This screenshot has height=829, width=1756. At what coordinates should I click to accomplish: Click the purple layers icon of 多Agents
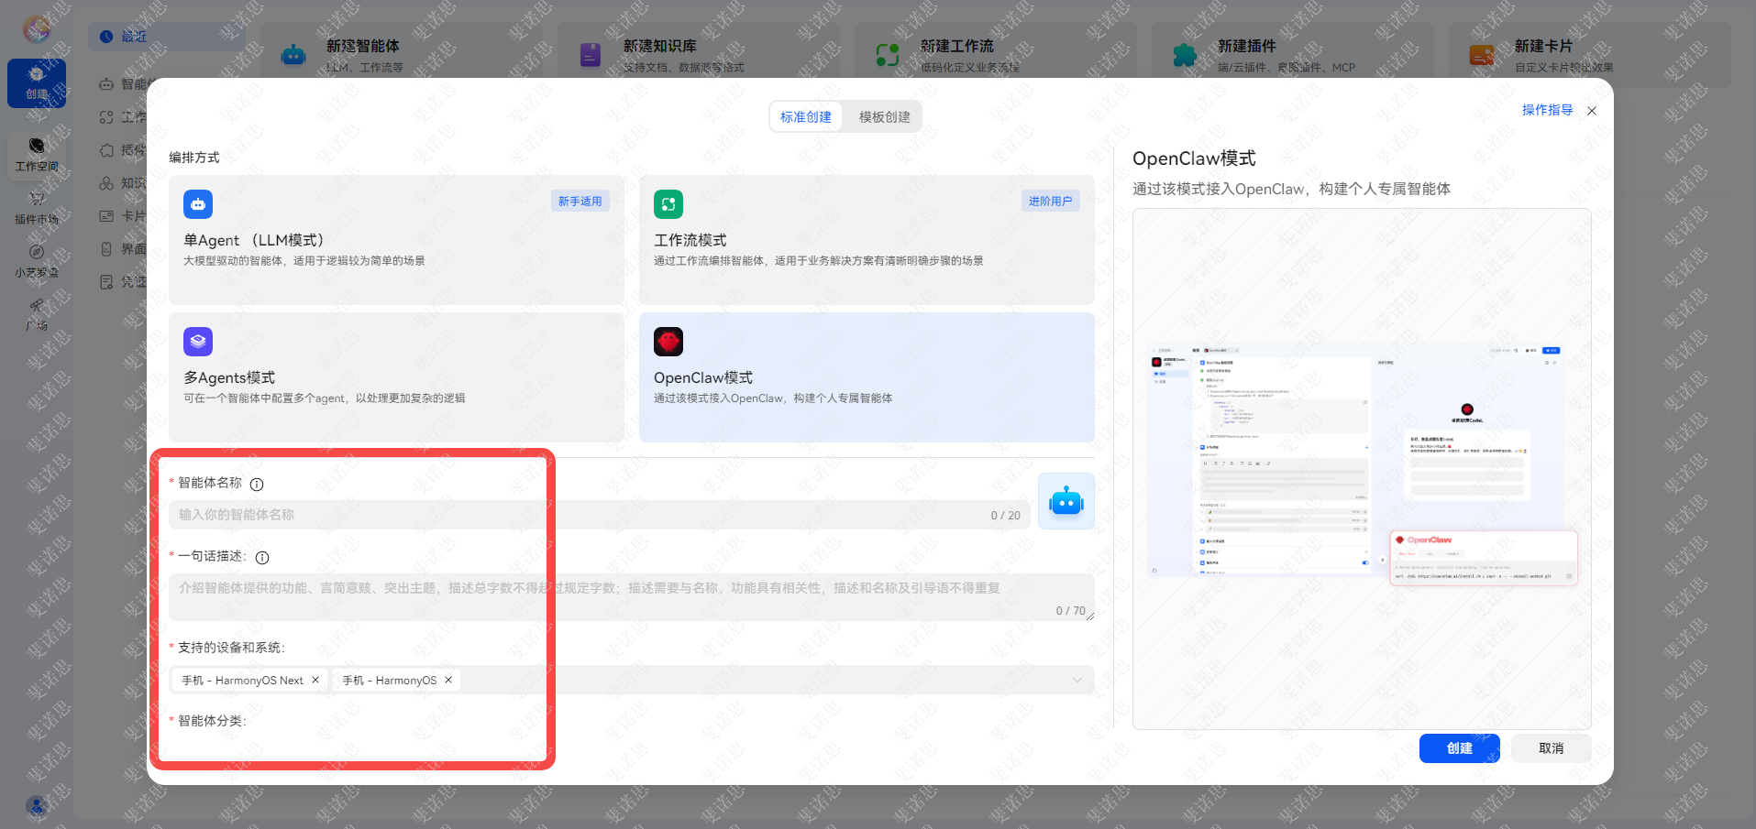tap(198, 342)
